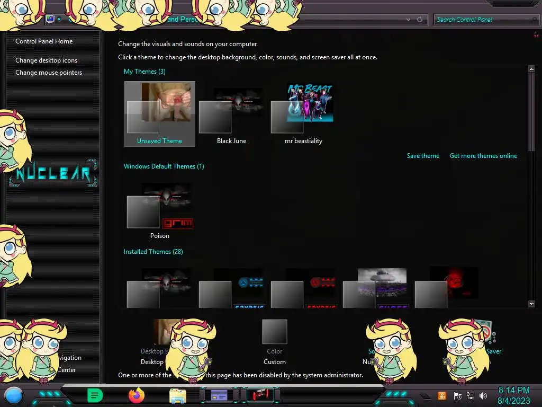Open Change desktop icons link
This screenshot has height=407, width=542.
(x=47, y=60)
